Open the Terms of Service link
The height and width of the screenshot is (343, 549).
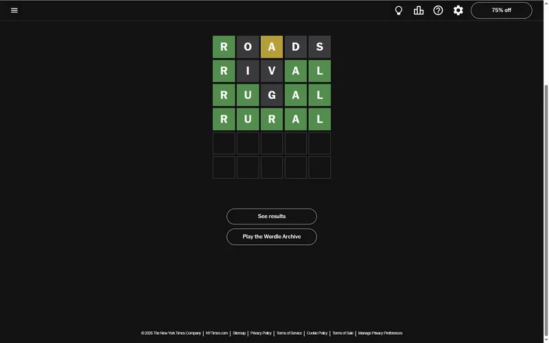point(289,333)
